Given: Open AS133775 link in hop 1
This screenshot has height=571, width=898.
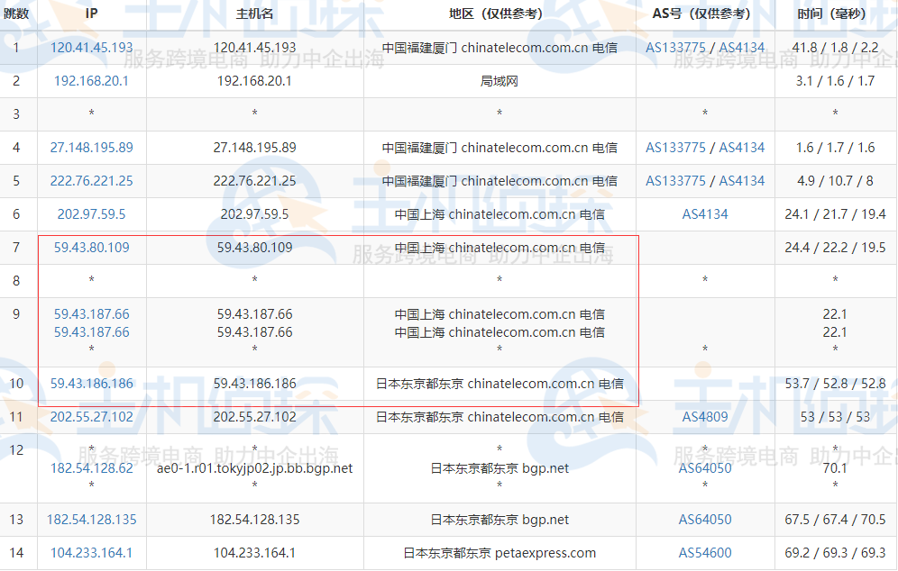Looking at the screenshot, I should click(676, 48).
